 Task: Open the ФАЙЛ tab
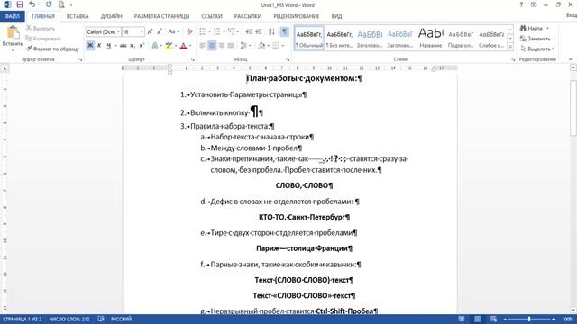[12, 16]
